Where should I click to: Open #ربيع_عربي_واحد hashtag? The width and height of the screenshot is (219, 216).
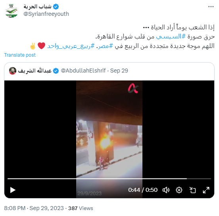(x=71, y=46)
